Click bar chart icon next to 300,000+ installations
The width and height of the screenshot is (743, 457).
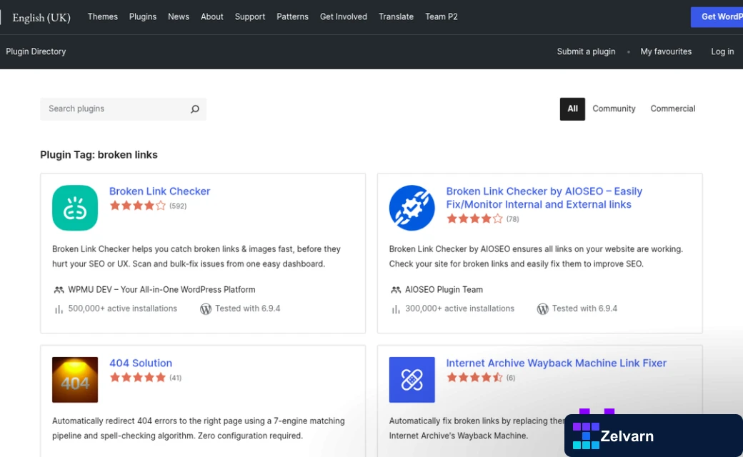(396, 309)
